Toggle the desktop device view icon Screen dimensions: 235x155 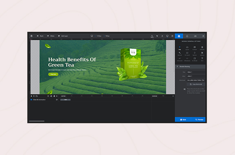[167, 36]
